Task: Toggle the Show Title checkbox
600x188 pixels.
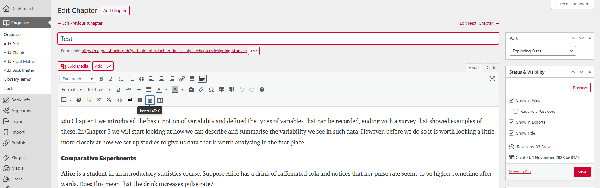Action: [x=511, y=133]
